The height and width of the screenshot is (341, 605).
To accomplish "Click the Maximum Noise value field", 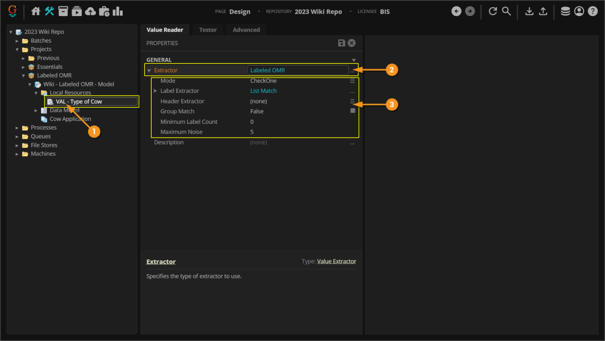I will 296,132.
